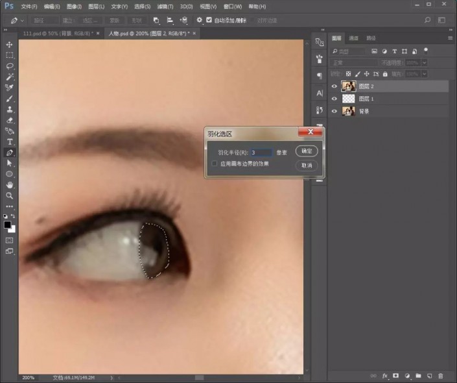
Task: Open the extra tools ellipsis
Action: pyautogui.click(x=9, y=206)
